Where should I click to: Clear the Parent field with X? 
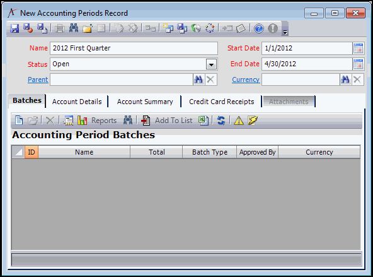coord(210,80)
